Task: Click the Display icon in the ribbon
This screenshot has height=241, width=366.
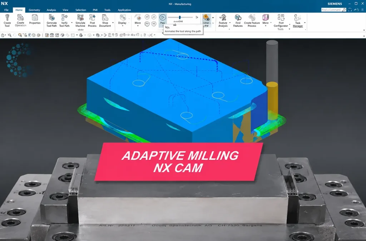Action: point(123,18)
